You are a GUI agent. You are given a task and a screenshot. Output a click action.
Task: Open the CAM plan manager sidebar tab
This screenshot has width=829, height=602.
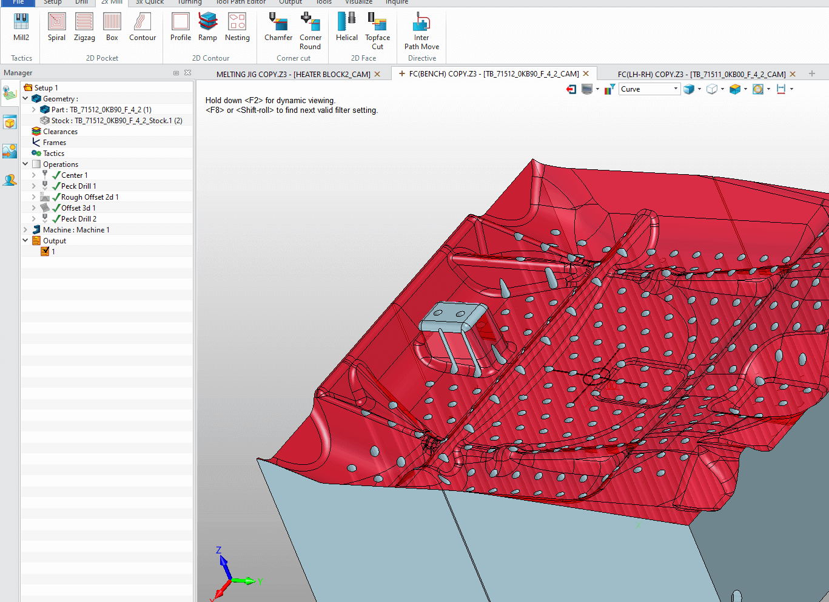coord(9,93)
